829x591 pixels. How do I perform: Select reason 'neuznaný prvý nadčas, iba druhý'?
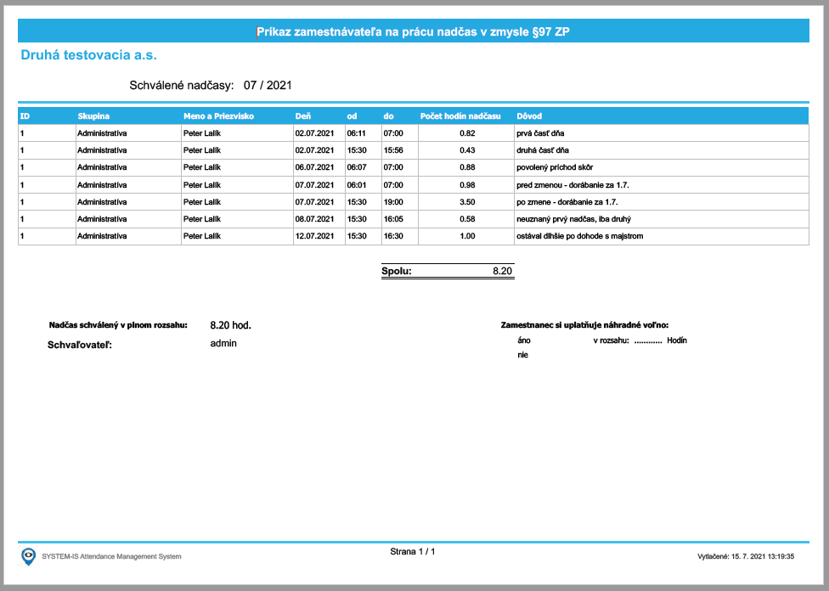pos(573,219)
